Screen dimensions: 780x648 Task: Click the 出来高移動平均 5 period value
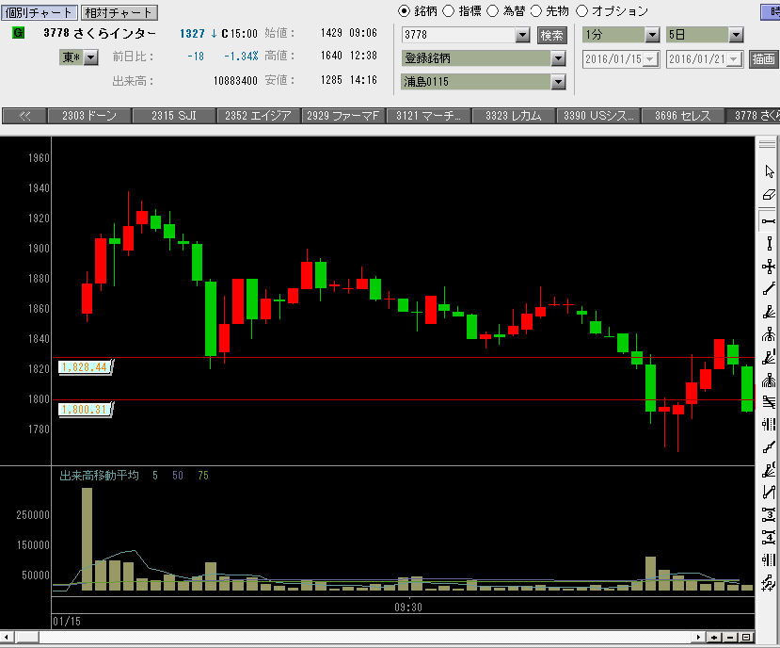tap(155, 476)
